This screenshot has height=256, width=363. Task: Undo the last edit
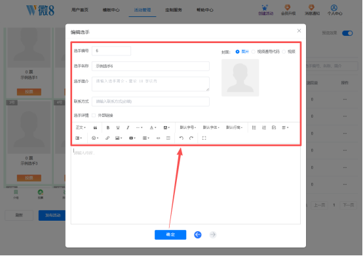(181, 138)
